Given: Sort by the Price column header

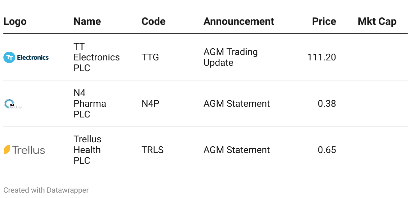Looking at the screenshot, I should click(324, 21).
